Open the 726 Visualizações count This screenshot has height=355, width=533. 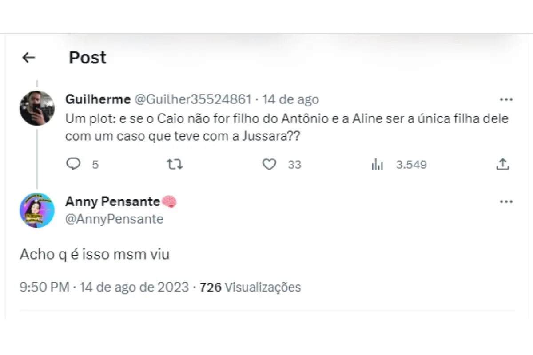(x=251, y=287)
